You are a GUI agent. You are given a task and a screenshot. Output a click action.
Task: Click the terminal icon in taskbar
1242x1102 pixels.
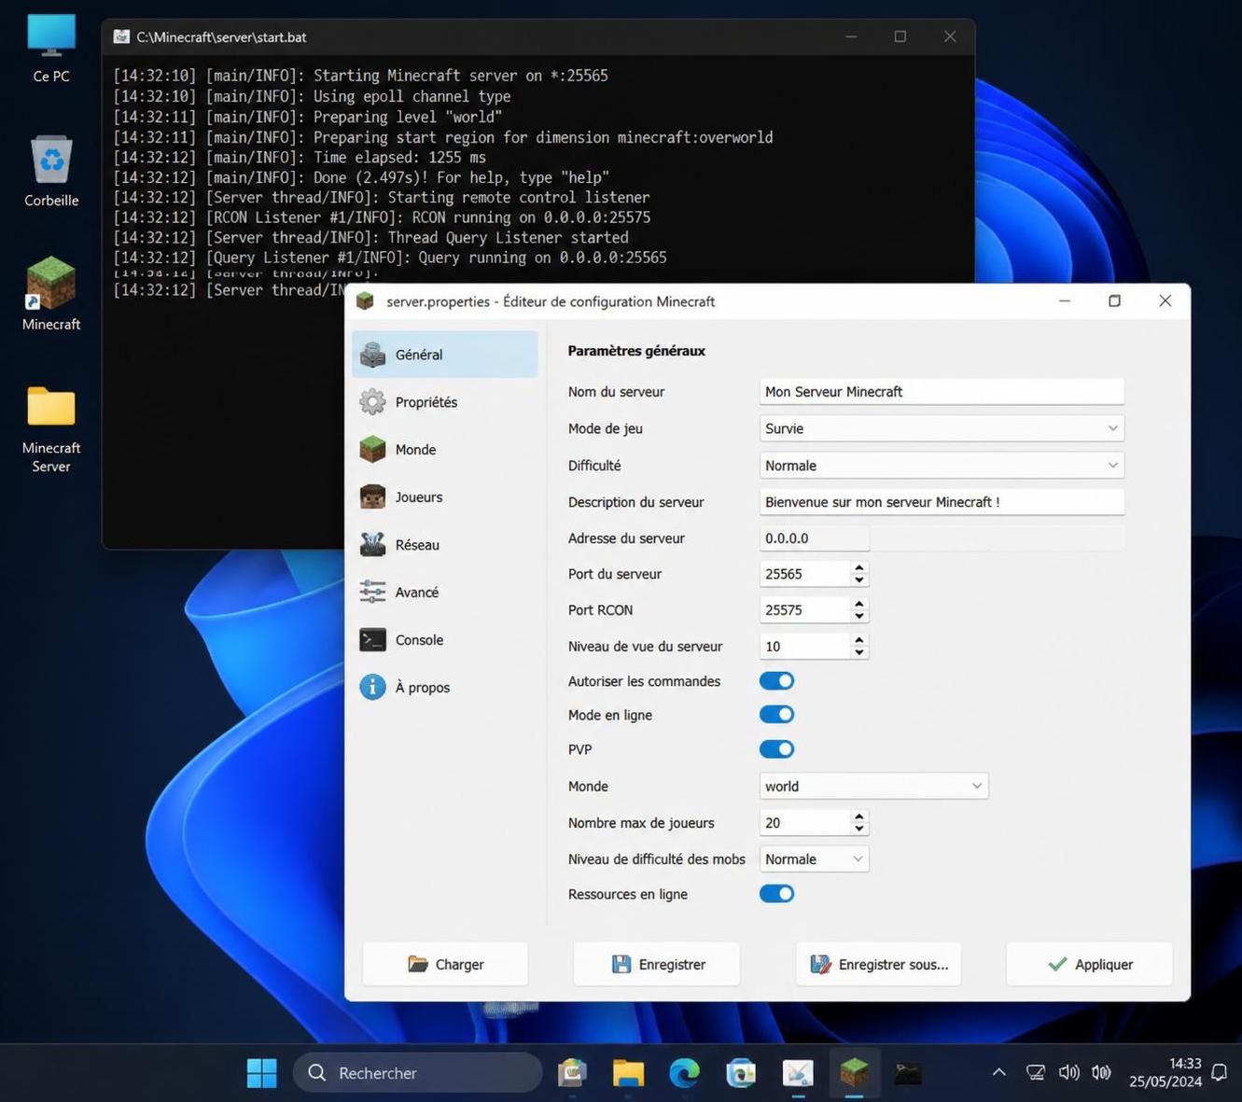pyautogui.click(x=908, y=1073)
